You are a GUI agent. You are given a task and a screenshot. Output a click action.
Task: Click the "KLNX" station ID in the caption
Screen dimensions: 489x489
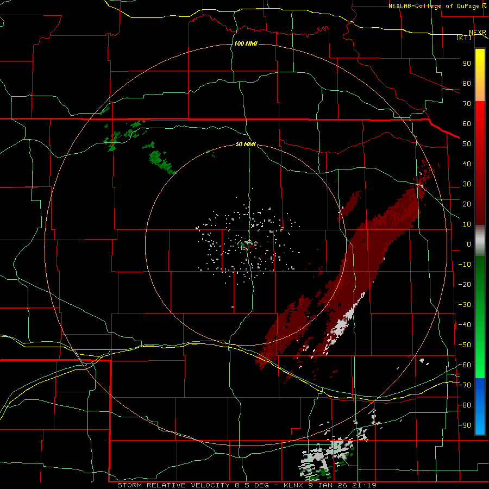(x=294, y=485)
